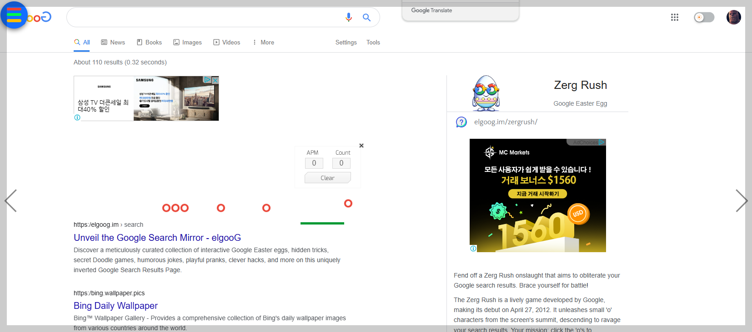Click the rightmost falling red o
The width and height of the screenshot is (752, 332).
(x=348, y=203)
